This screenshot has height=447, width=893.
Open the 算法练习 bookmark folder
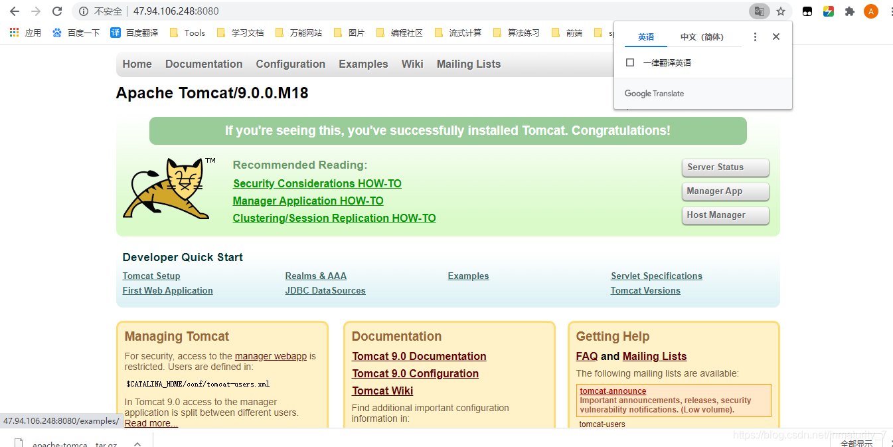516,33
